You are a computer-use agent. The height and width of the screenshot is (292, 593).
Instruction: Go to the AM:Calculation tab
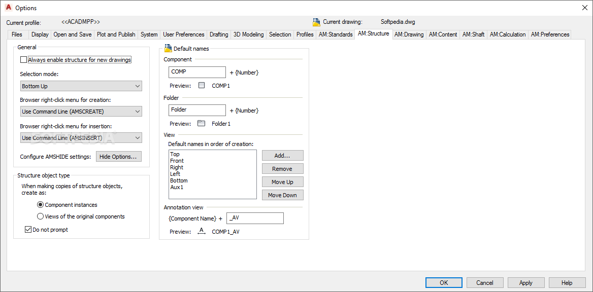(x=508, y=34)
